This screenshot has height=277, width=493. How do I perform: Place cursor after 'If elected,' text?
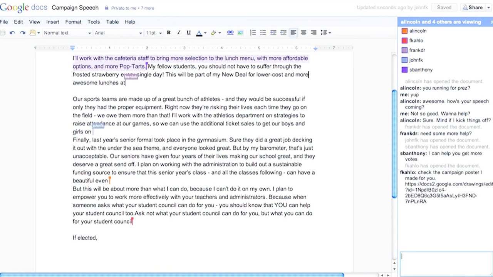(x=98, y=238)
